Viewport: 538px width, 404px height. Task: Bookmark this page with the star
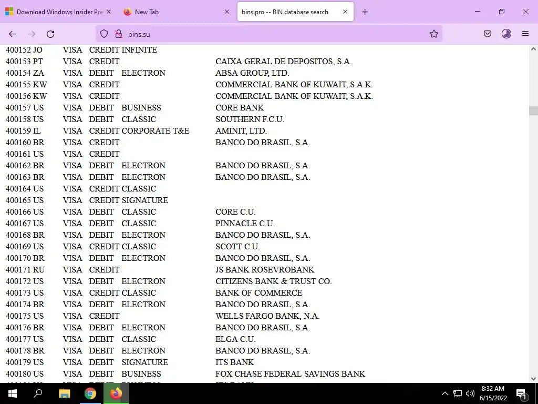pos(433,34)
